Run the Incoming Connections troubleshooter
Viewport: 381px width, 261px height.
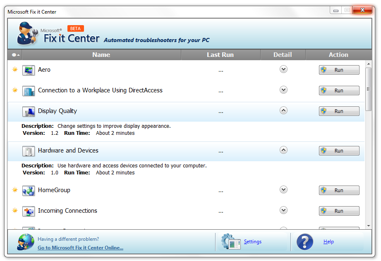coord(339,211)
